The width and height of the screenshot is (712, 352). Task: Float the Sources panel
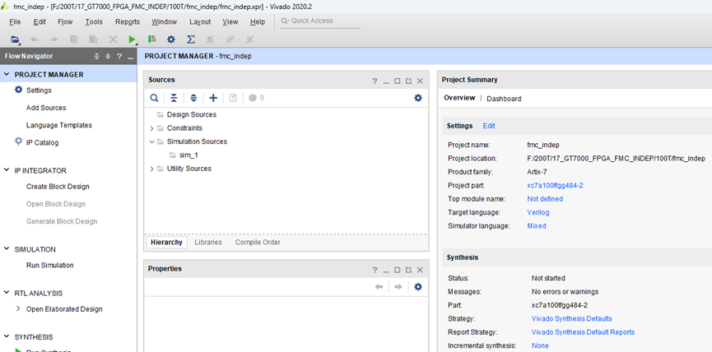click(408, 81)
